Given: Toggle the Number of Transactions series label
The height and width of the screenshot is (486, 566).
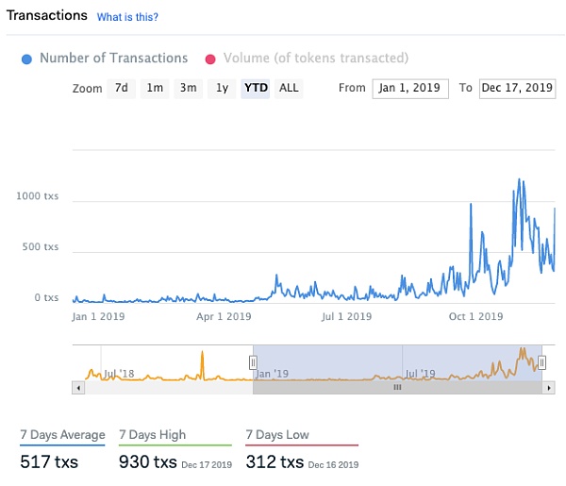Looking at the screenshot, I should coord(113,59).
